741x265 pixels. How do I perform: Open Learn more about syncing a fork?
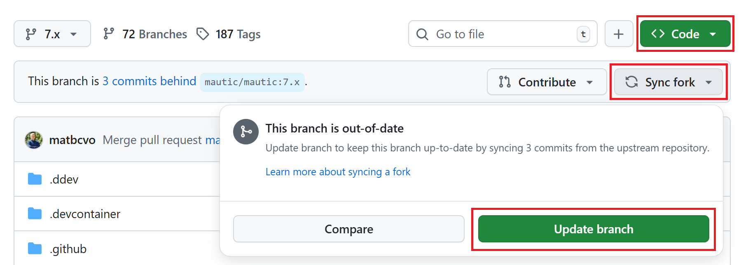click(338, 172)
